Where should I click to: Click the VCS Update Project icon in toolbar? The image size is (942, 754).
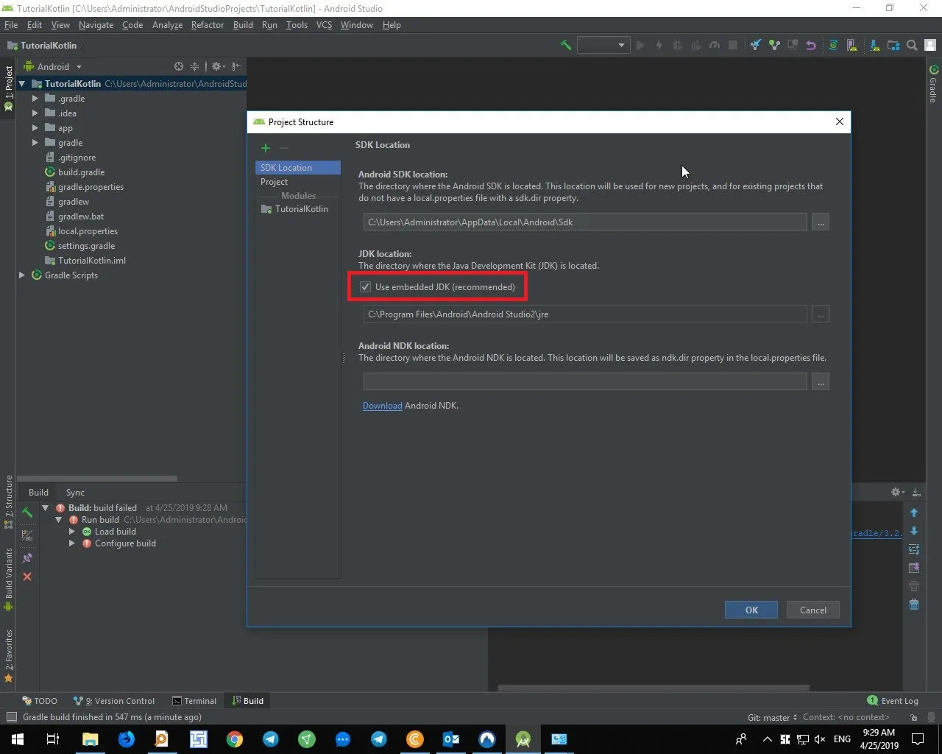click(x=756, y=46)
